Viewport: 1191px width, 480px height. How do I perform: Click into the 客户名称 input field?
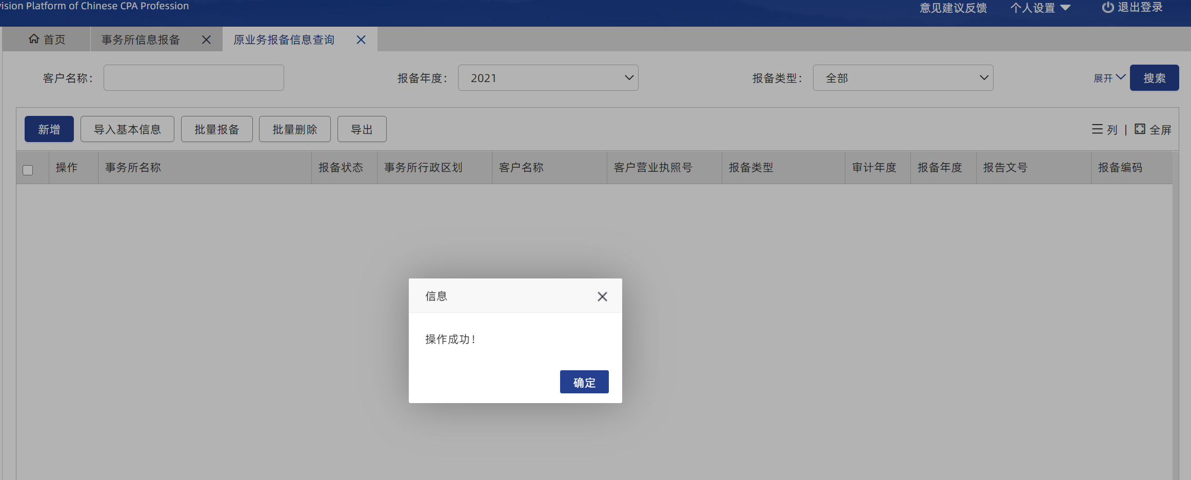coord(194,78)
